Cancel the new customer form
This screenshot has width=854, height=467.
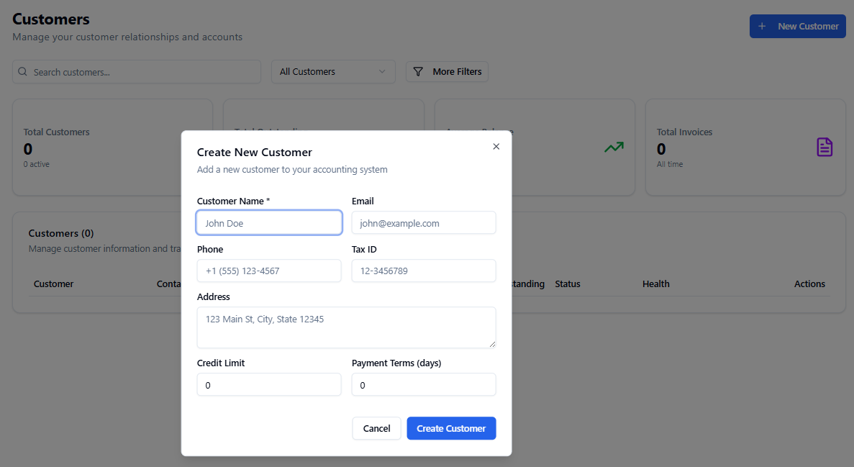[376, 428]
